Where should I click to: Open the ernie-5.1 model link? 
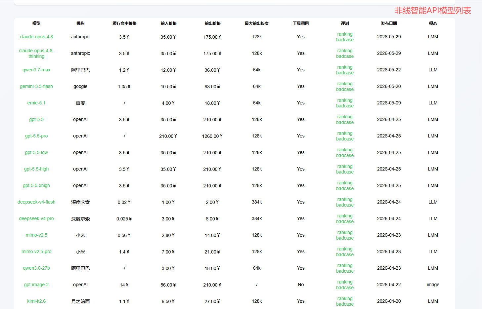(36, 103)
